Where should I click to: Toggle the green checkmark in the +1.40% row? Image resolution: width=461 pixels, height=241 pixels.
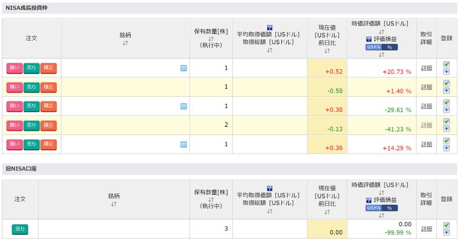pyautogui.click(x=446, y=84)
